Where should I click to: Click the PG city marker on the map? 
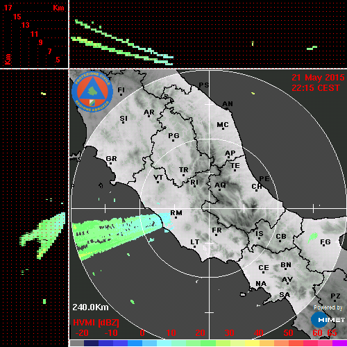pos(173,137)
